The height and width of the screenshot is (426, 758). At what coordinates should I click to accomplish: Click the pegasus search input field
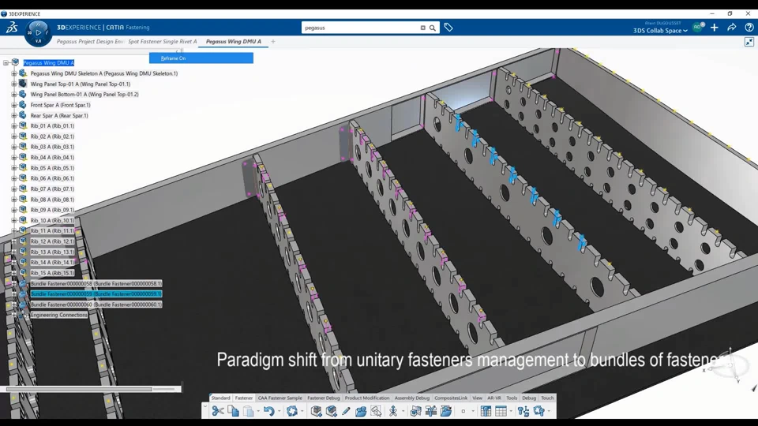point(360,28)
